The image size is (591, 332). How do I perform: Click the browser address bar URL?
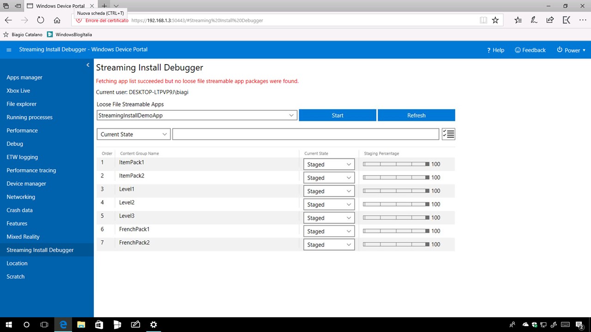click(197, 20)
